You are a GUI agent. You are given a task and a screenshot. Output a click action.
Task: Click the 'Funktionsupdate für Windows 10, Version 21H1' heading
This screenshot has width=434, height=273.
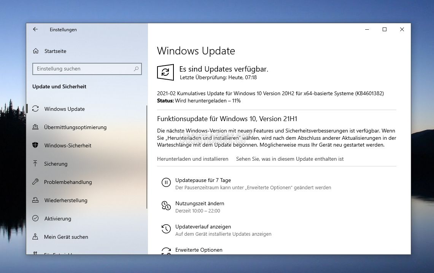coord(227,119)
